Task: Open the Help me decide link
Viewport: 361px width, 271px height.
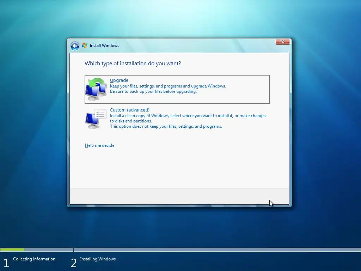Action: [x=99, y=145]
